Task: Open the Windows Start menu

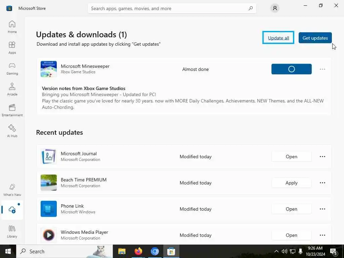Action: click(x=8, y=251)
